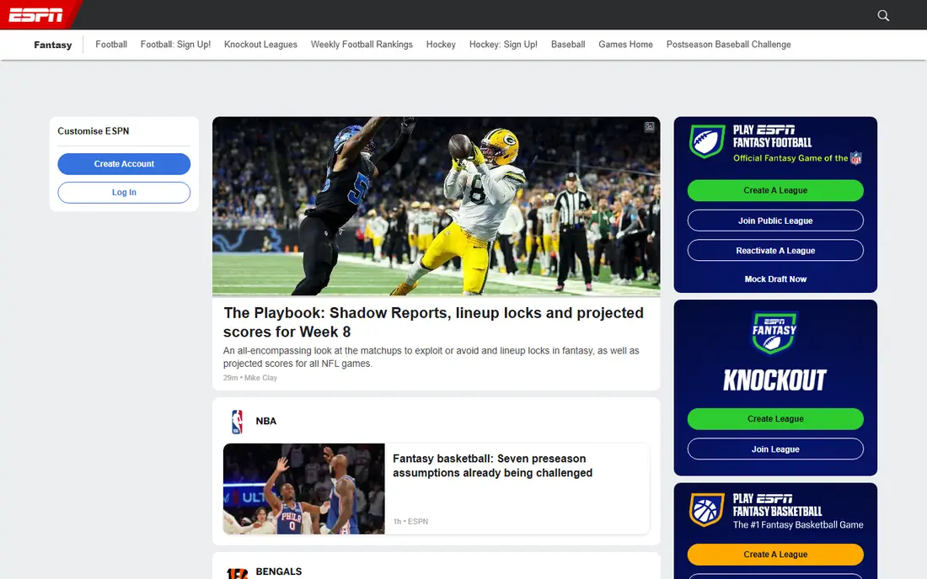The height and width of the screenshot is (579, 927).
Task: Click the NBA logo icon
Action: (x=237, y=422)
